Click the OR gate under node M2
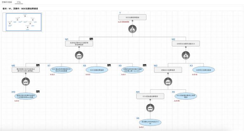 (x=186, y=56)
